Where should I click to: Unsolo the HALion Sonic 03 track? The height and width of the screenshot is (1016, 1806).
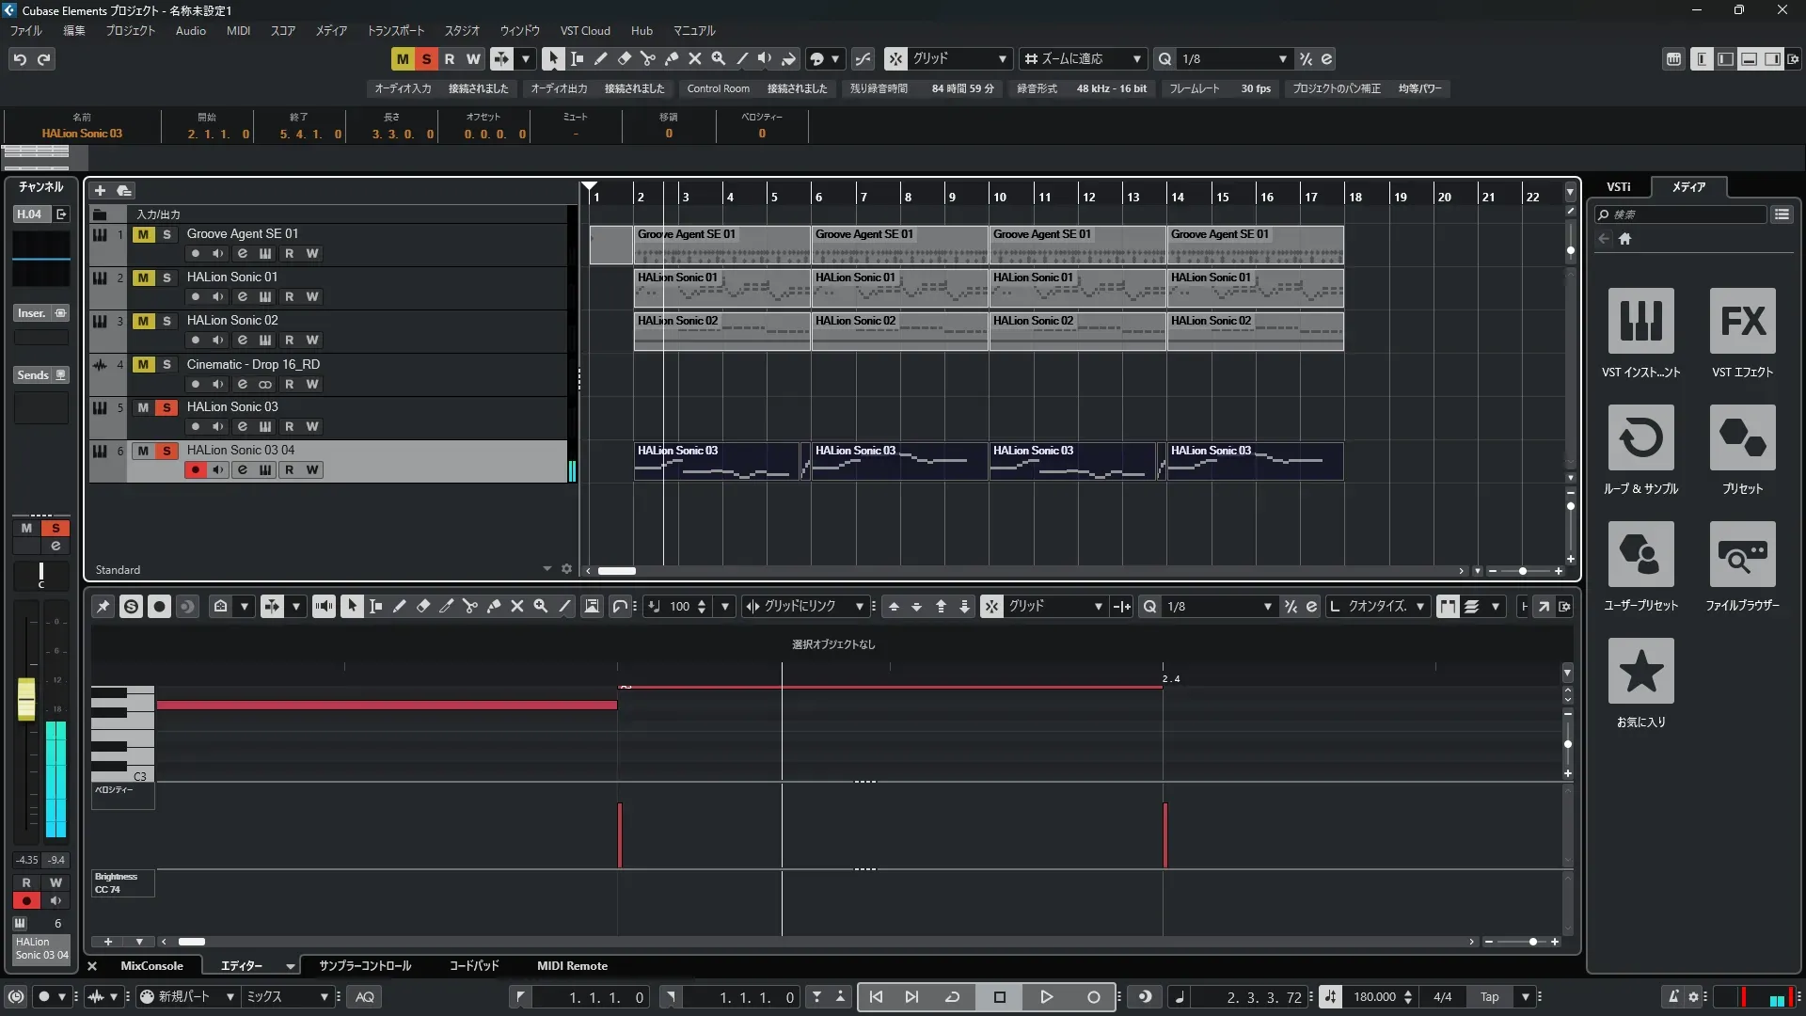(166, 407)
